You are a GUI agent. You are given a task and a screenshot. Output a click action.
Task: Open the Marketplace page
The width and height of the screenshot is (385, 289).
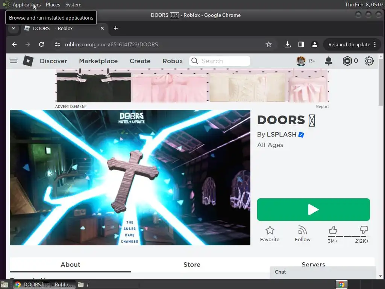[x=98, y=61]
